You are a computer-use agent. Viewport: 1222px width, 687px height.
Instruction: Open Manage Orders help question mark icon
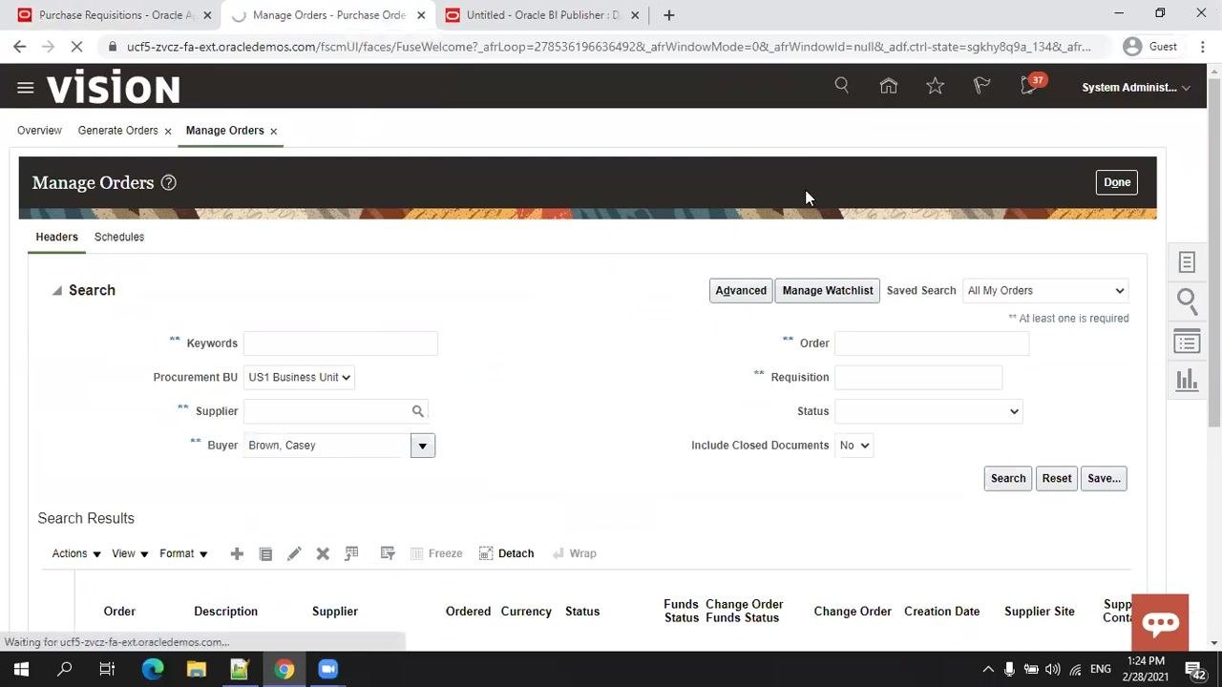169,182
